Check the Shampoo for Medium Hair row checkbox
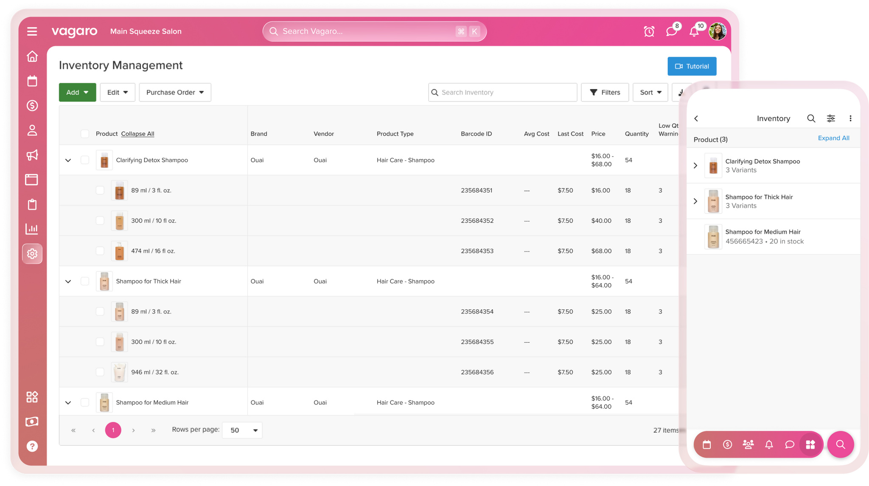The width and height of the screenshot is (869, 486). (x=85, y=402)
